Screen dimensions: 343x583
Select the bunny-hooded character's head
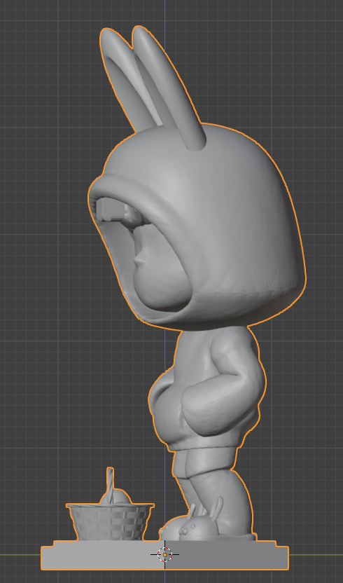point(197,227)
